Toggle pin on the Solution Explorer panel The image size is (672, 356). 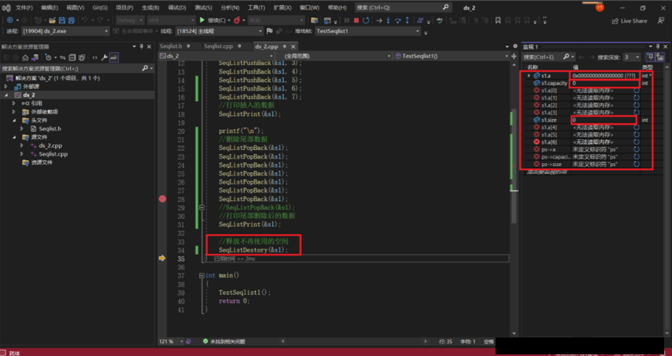142,47
